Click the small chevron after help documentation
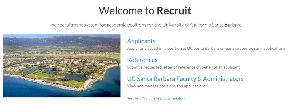 point(186,98)
